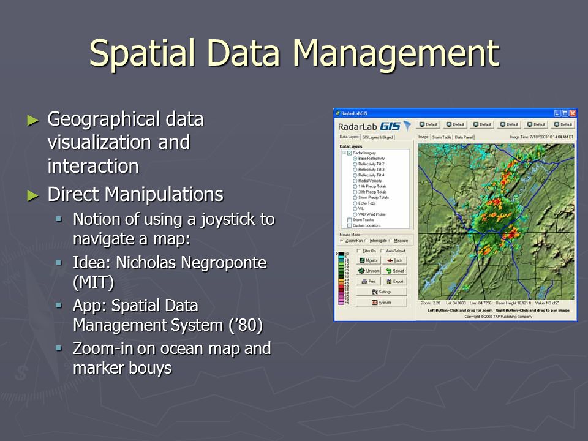Click the Reload button
The width and height of the screenshot is (588, 441).
tap(394, 271)
